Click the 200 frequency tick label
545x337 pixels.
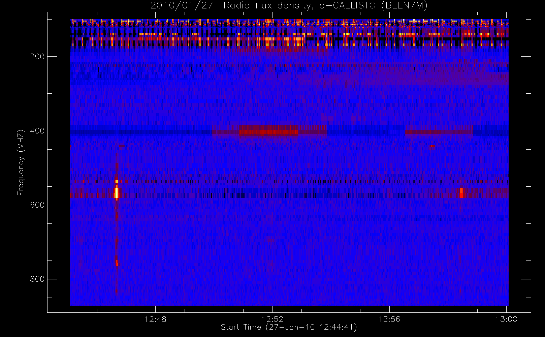pos(37,57)
